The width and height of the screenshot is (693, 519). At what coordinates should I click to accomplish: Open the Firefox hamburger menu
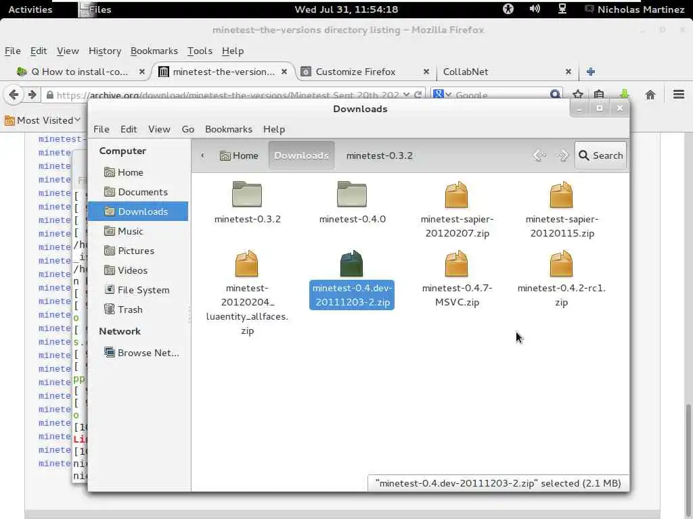[x=679, y=95]
